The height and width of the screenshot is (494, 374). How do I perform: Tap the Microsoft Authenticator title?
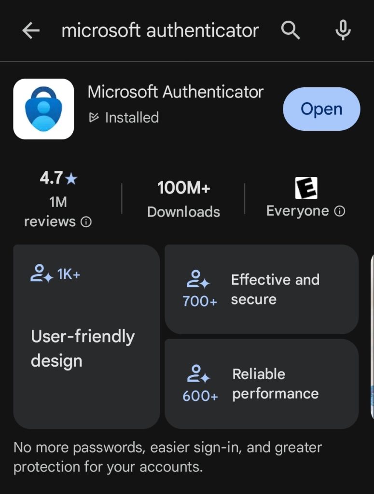click(x=176, y=92)
